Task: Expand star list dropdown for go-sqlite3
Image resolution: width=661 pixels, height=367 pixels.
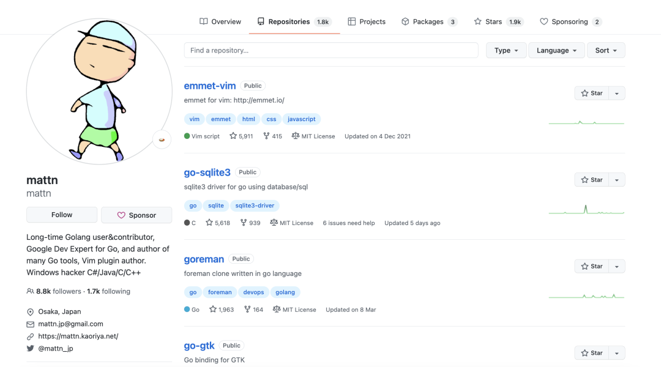Action: coord(617,180)
